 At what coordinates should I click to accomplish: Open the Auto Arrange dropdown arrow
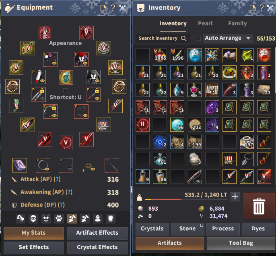click(248, 38)
